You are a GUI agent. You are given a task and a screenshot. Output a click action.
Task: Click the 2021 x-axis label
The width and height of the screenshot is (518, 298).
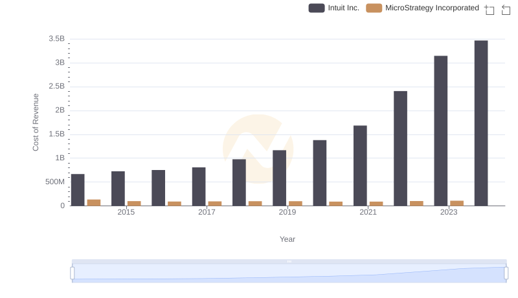tap(368, 212)
